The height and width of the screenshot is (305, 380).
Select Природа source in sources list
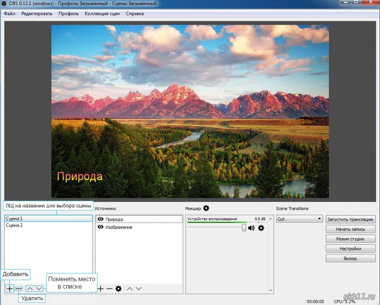point(139,219)
